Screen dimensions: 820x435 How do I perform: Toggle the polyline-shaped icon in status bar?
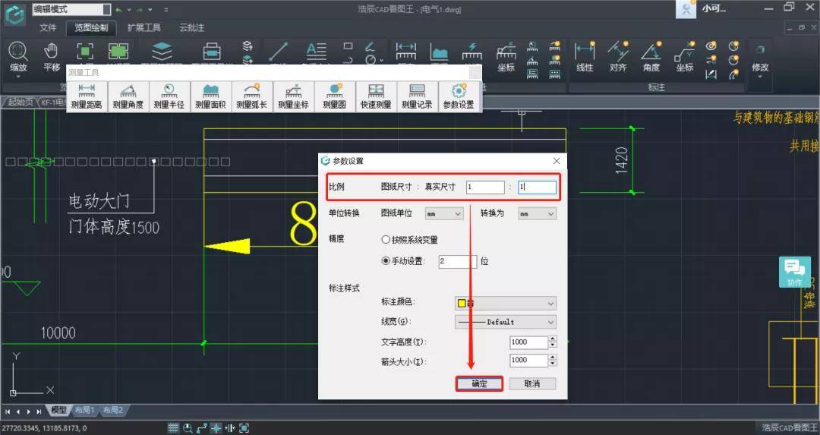[201, 428]
